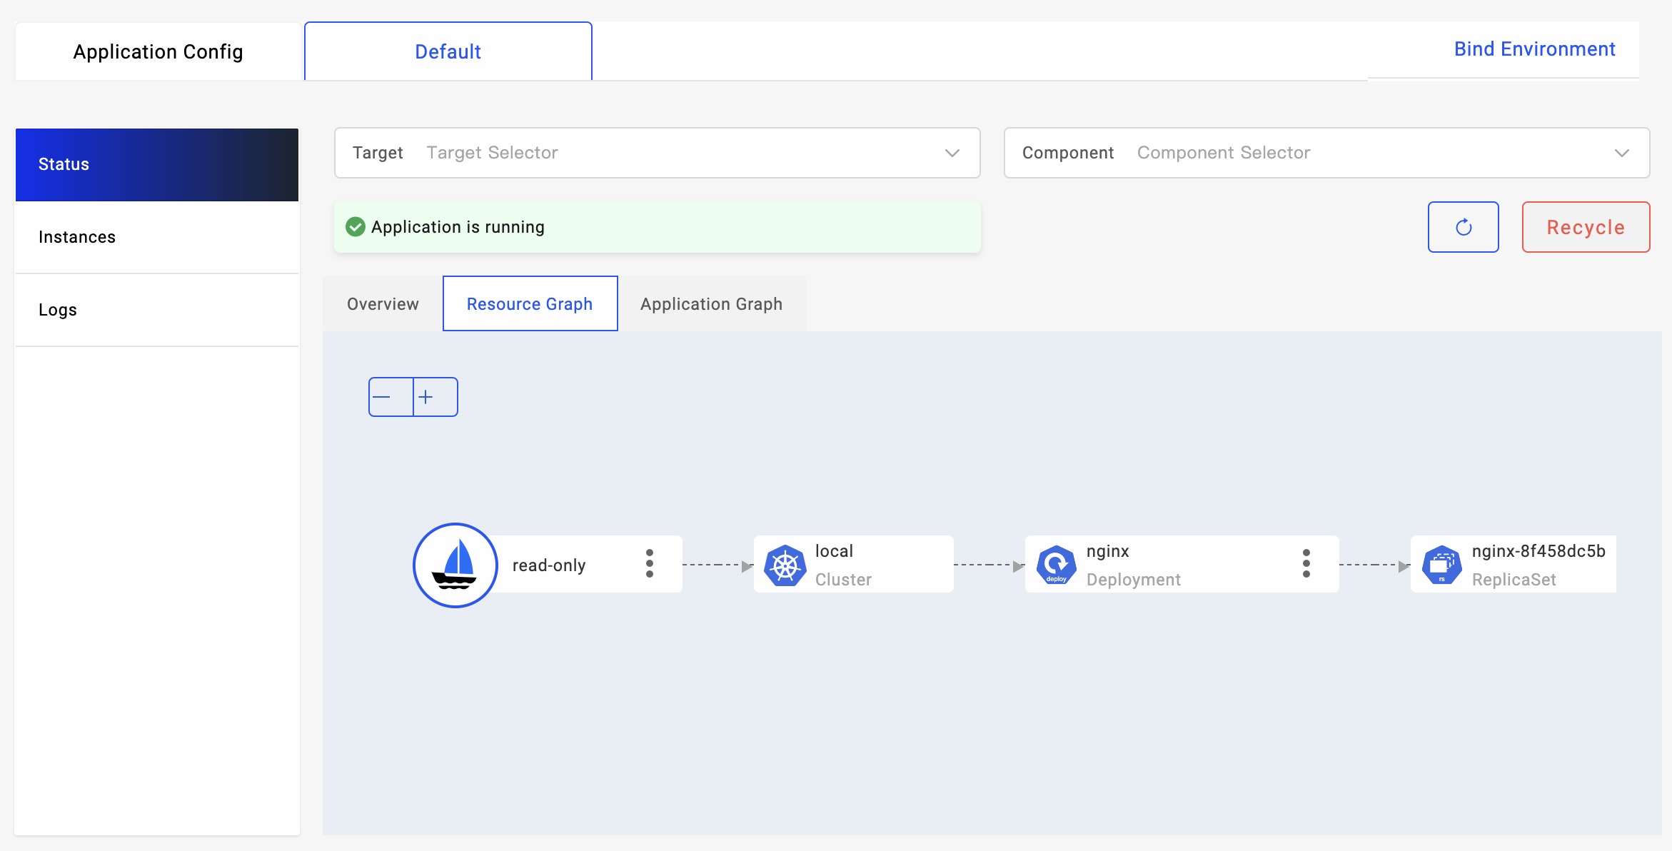Click the three-dot menu on nginx Deployment node
This screenshot has width=1672, height=851.
[x=1307, y=563]
